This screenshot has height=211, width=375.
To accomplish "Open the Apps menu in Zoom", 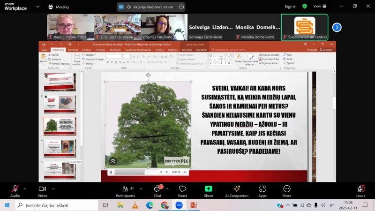I will click(x=262, y=189).
